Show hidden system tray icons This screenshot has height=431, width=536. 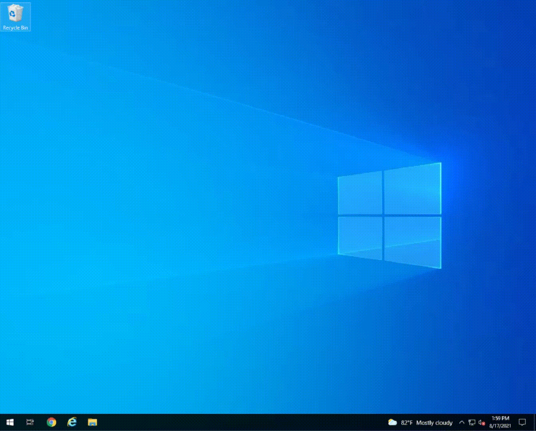(462, 423)
